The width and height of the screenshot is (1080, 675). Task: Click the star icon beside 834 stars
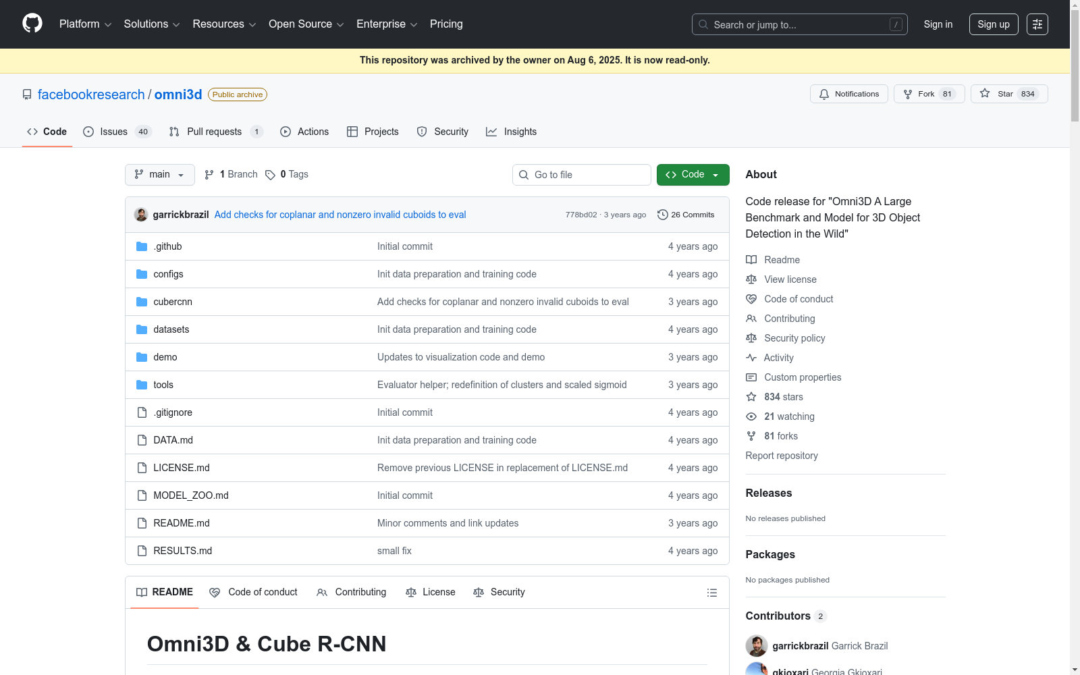(x=751, y=397)
